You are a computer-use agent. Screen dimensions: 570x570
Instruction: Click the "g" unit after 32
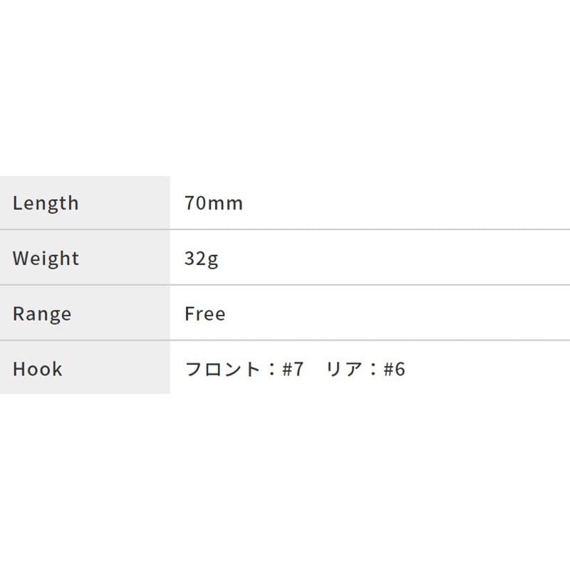pyautogui.click(x=213, y=259)
